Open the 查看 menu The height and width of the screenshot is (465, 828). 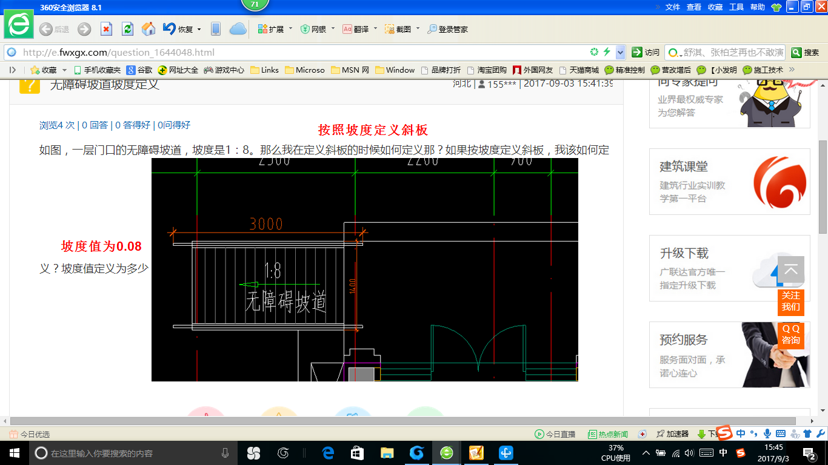pos(694,7)
